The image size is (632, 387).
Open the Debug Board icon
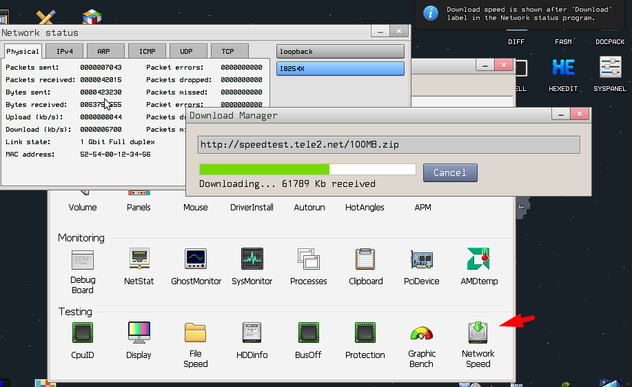(x=83, y=259)
